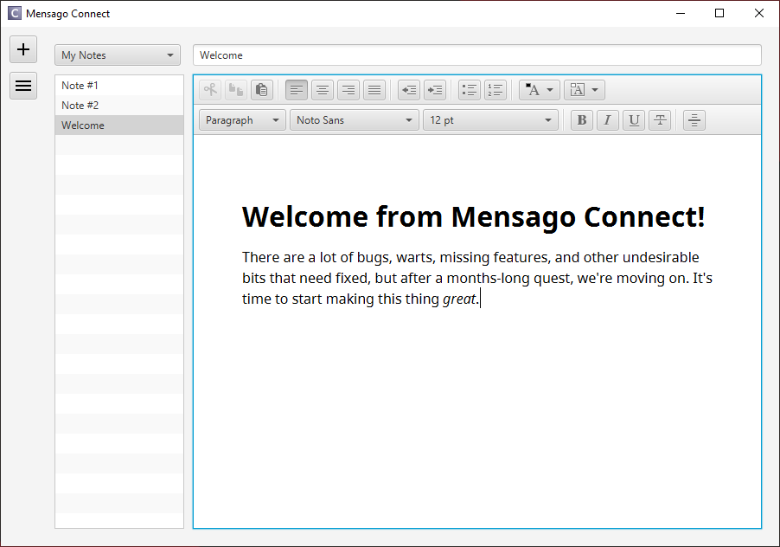780x547 pixels.
Task: Toggle the numbered list
Action: [495, 90]
